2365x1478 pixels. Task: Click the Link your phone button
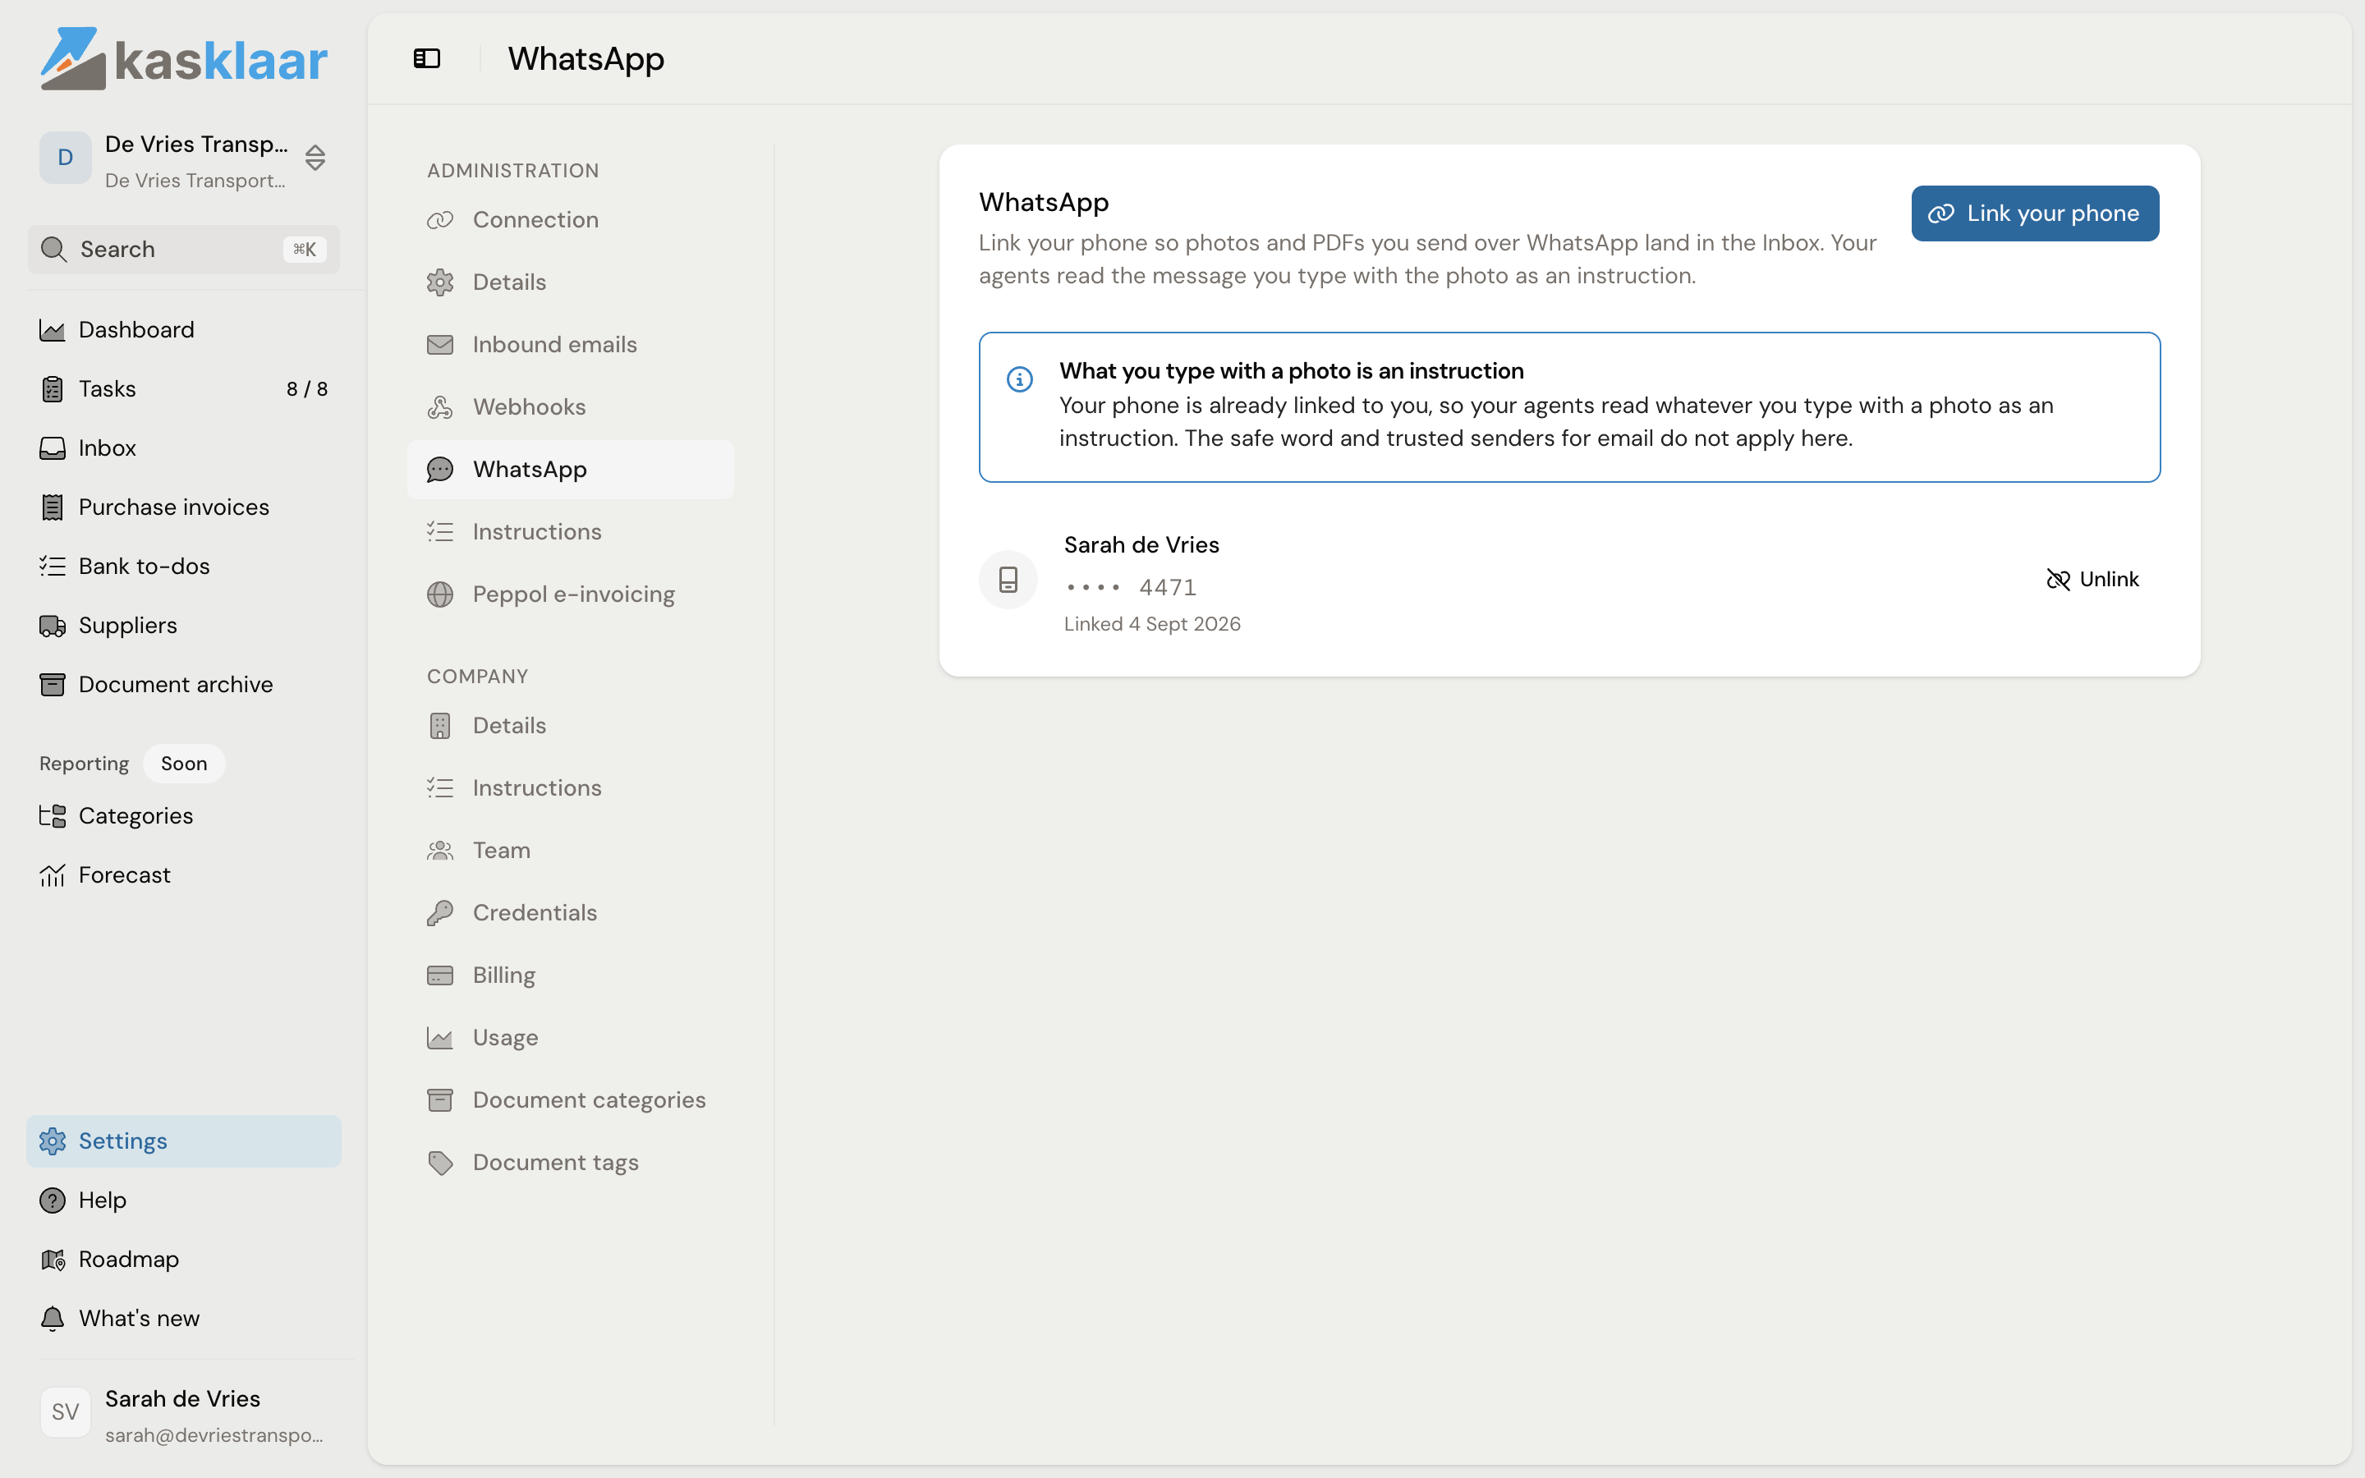[2035, 213]
